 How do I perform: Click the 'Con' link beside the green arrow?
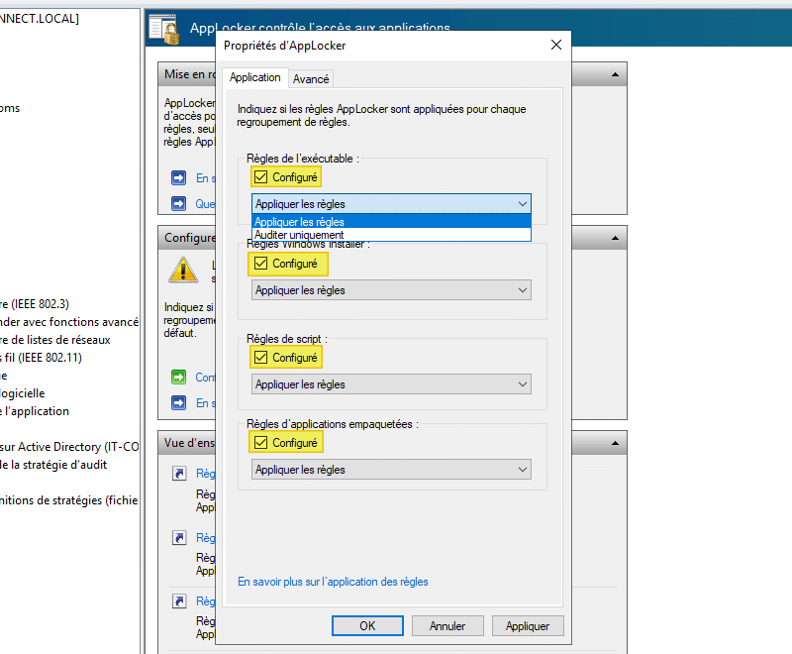205,377
